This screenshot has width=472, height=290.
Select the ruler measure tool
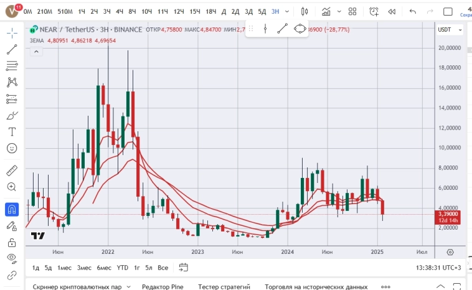[x=12, y=171]
